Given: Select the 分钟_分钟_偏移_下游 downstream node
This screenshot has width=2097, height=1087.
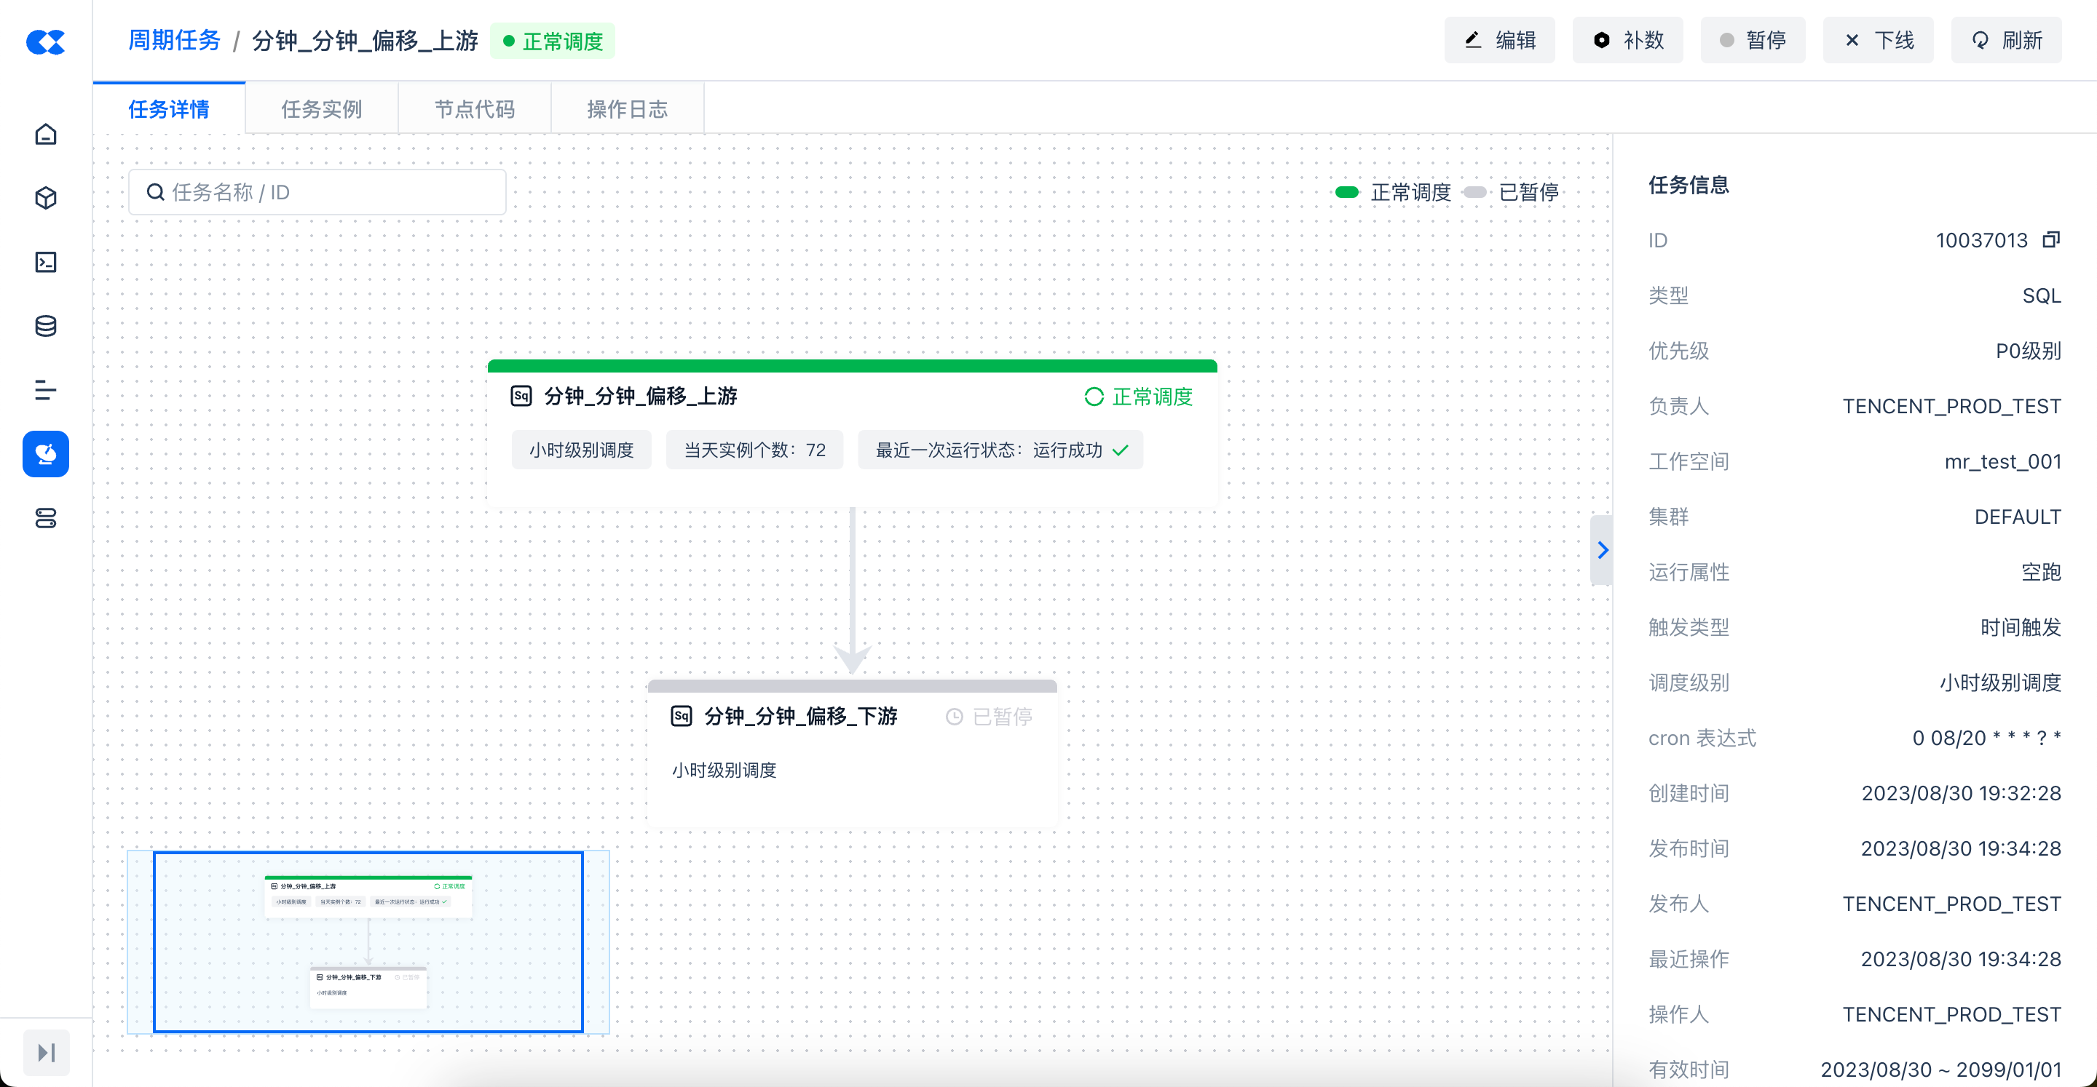Looking at the screenshot, I should click(x=851, y=752).
